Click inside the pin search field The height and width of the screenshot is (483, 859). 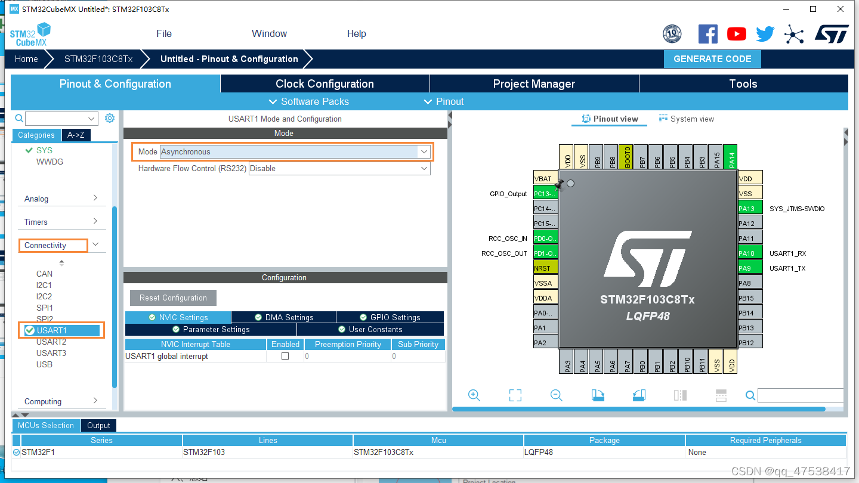click(x=799, y=395)
